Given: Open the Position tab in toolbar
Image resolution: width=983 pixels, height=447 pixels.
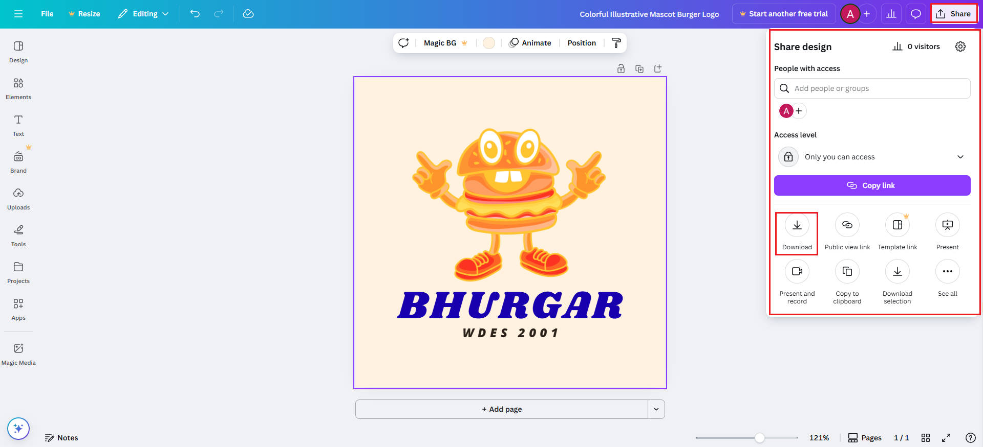Looking at the screenshot, I should point(581,43).
